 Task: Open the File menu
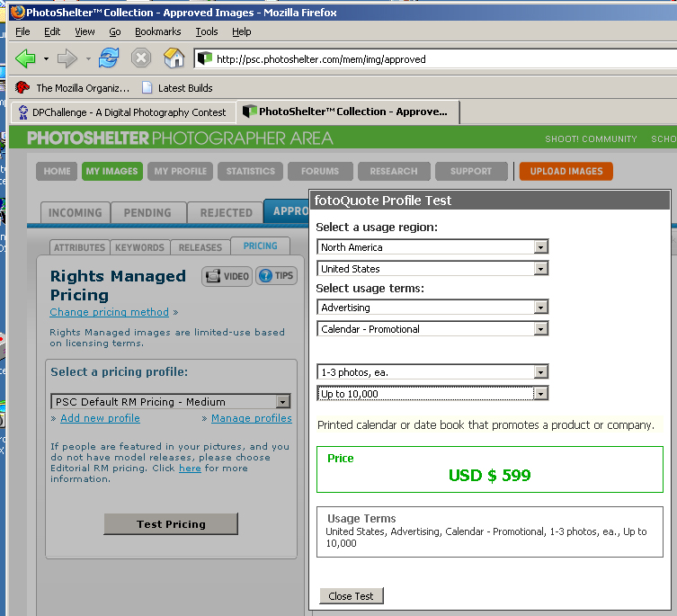tap(22, 31)
